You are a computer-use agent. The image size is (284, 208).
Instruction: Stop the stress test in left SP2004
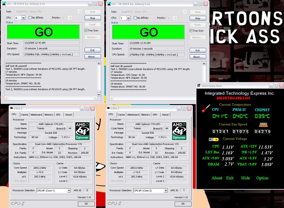[93, 18]
